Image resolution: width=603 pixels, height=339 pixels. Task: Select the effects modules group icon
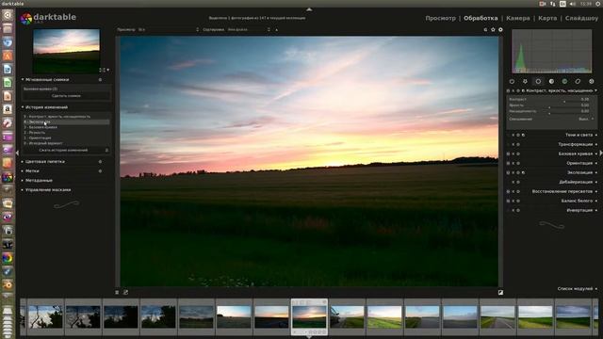(591, 82)
